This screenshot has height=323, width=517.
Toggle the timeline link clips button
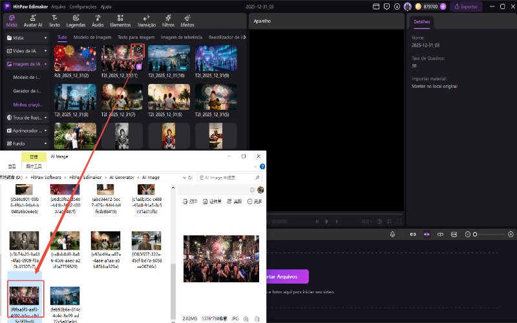pyautogui.click(x=412, y=234)
